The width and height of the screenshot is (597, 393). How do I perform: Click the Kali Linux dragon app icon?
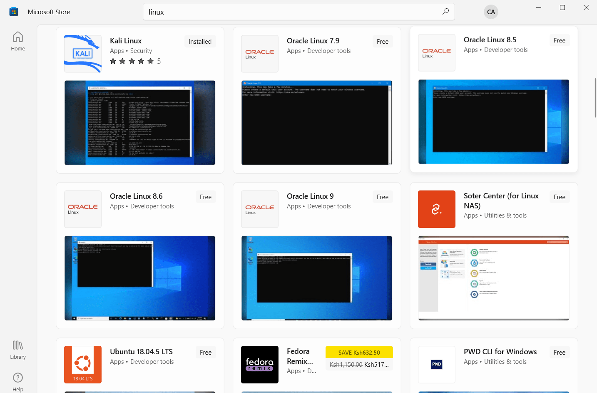[x=83, y=54]
